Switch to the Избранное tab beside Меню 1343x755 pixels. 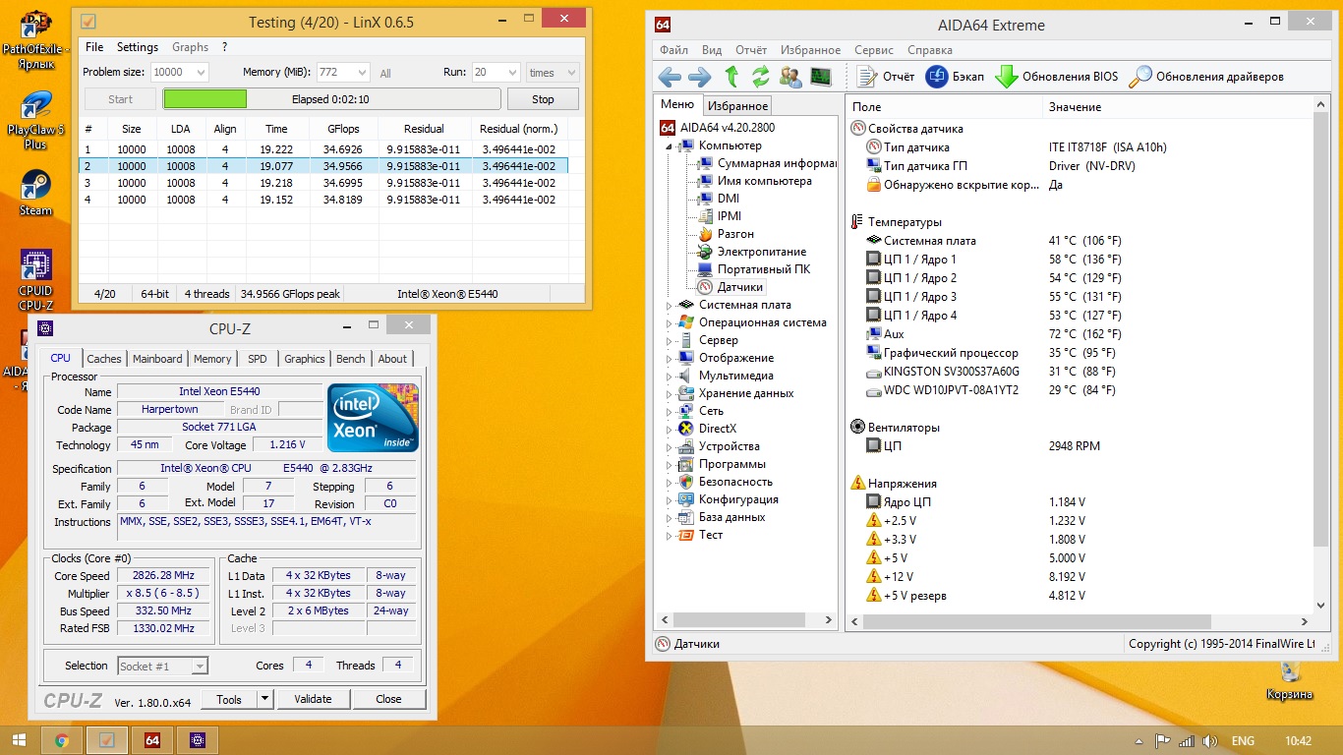coord(737,106)
